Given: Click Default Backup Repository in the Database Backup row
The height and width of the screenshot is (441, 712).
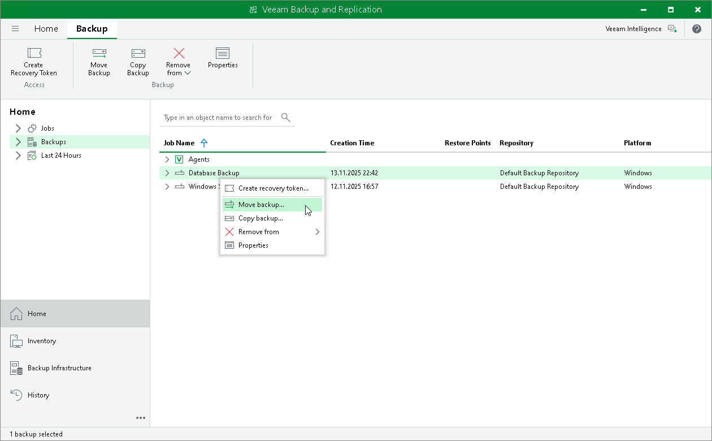Looking at the screenshot, I should coord(540,173).
